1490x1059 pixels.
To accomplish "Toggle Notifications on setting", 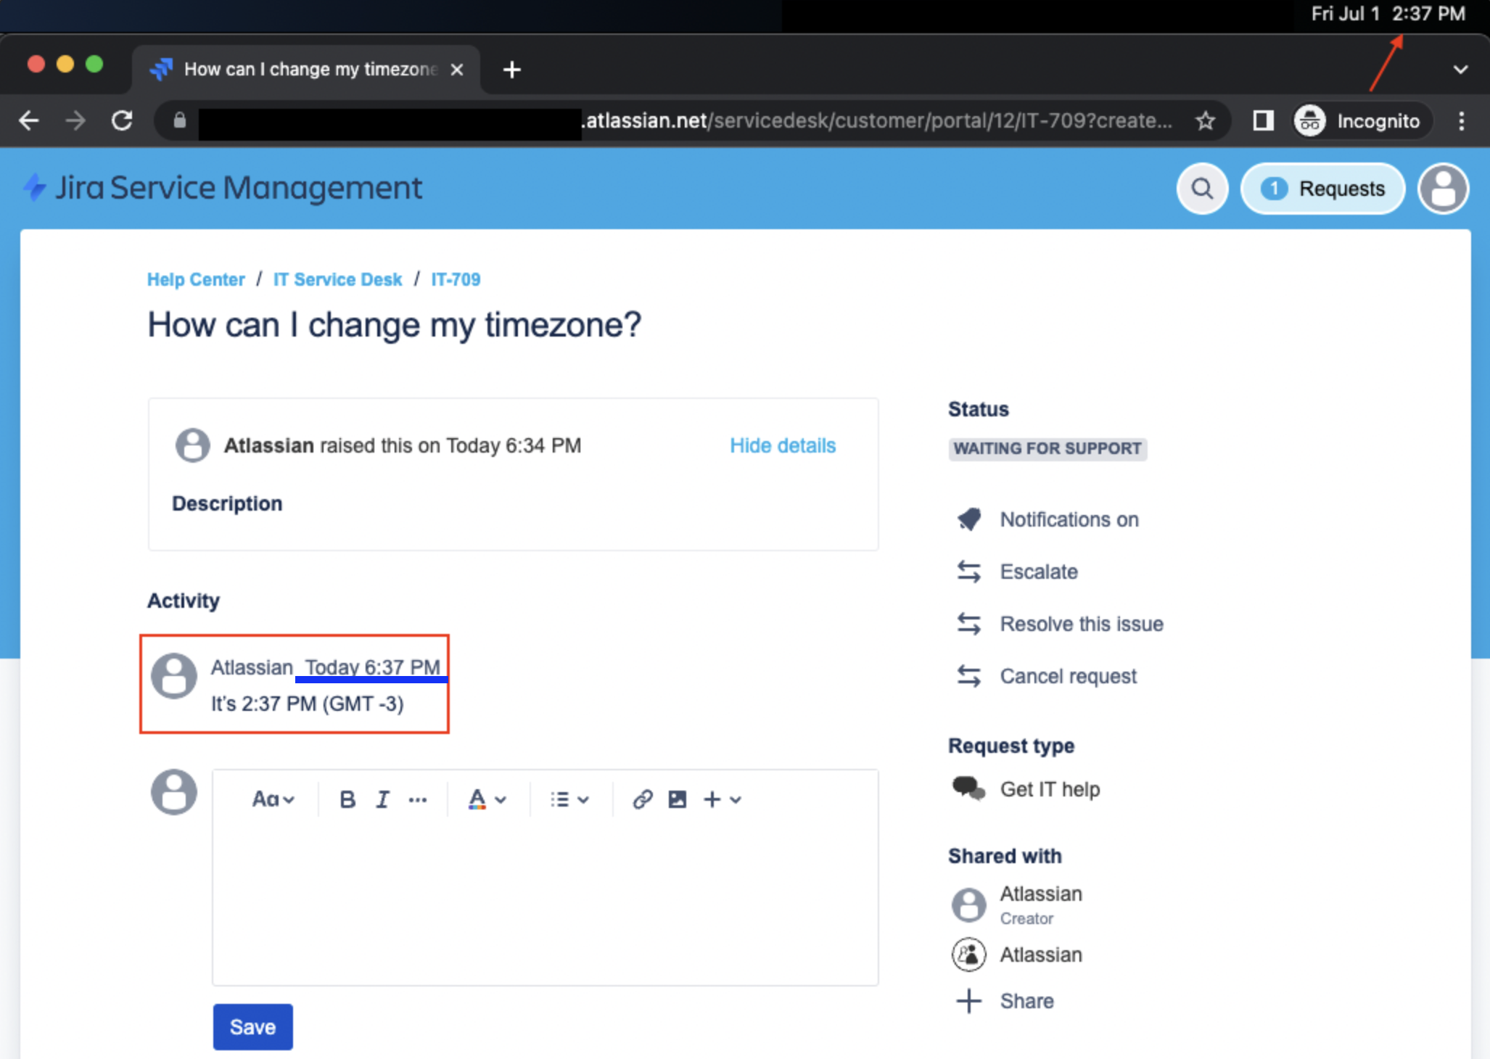I will pos(1069,519).
